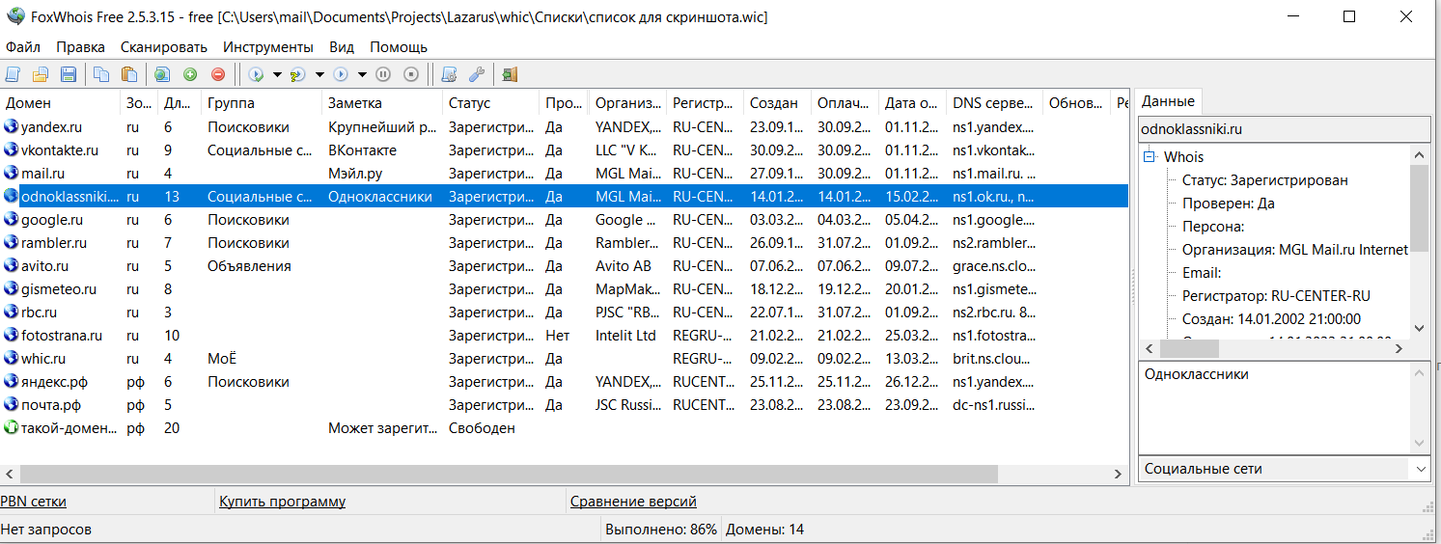Sort by the Заметка column header
The width and height of the screenshot is (1441, 544).
click(x=382, y=103)
